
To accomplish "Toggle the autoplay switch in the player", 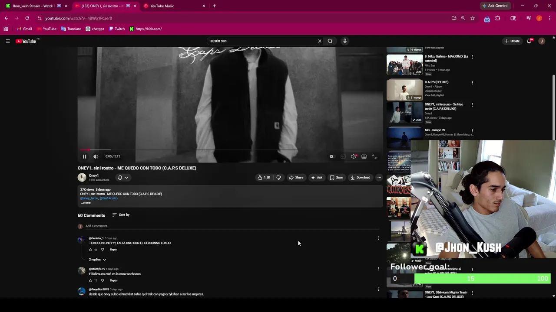I will [331, 156].
